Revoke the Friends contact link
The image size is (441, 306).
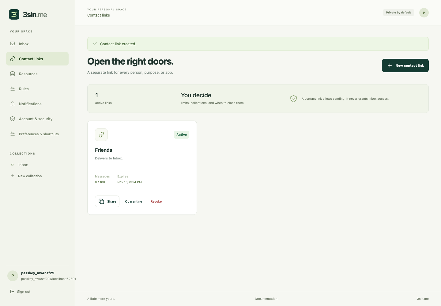[x=156, y=201]
